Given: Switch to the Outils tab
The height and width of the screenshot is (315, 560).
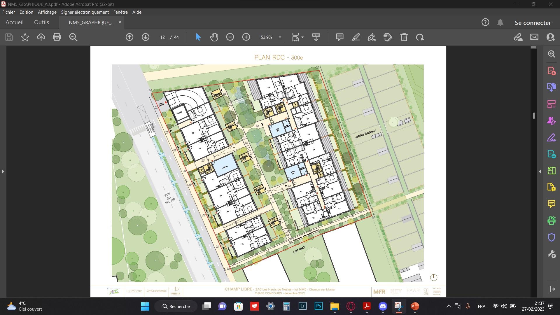Looking at the screenshot, I should pyautogui.click(x=41, y=22).
